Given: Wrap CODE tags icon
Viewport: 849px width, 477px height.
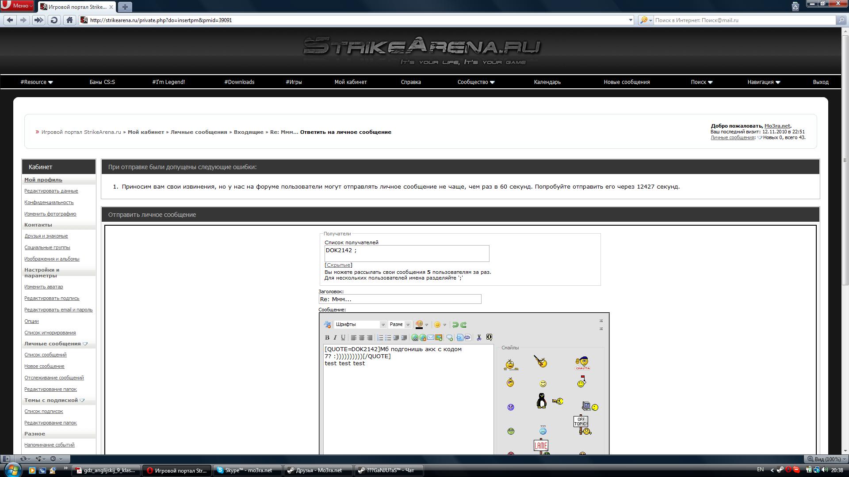Looking at the screenshot, I should coord(460,337).
